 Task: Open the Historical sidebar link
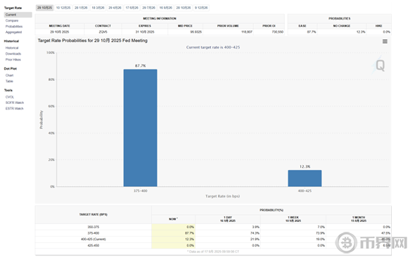click(x=12, y=48)
